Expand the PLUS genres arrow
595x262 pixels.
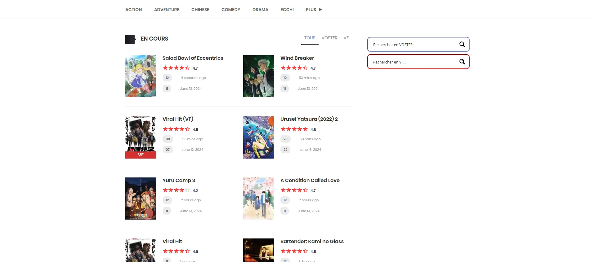pyautogui.click(x=320, y=10)
